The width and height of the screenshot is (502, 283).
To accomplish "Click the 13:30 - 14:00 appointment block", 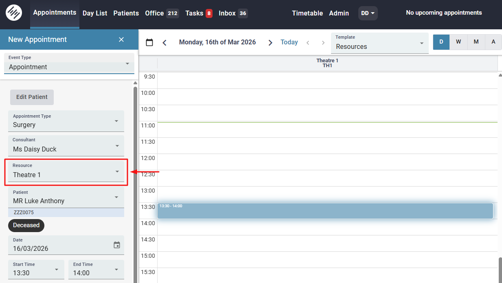I will 325,211.
